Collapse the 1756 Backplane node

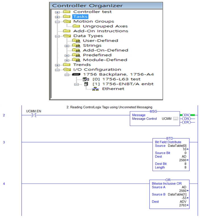pyautogui.click(x=67, y=75)
